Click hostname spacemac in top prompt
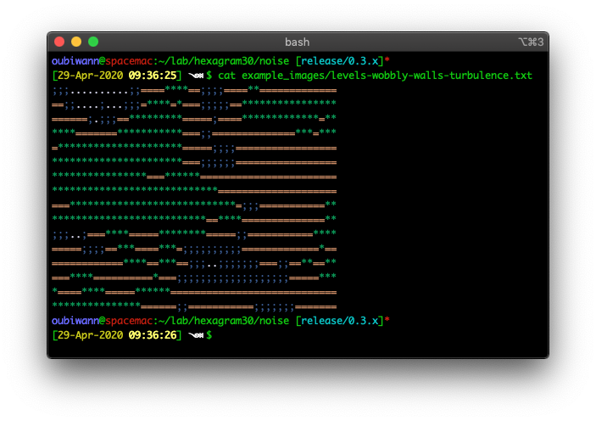The height and width of the screenshot is (421, 596). (x=129, y=61)
